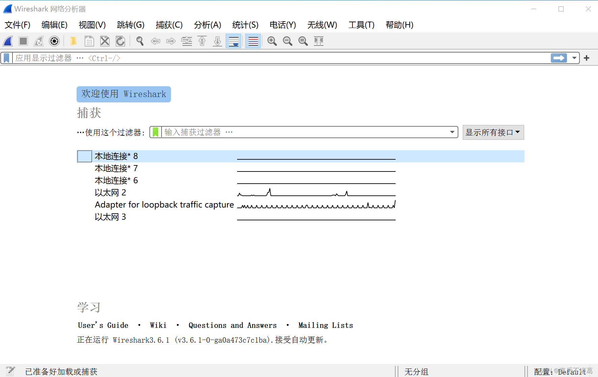Open the Wiki link
Screen dimensions: 598x377
click(158, 325)
